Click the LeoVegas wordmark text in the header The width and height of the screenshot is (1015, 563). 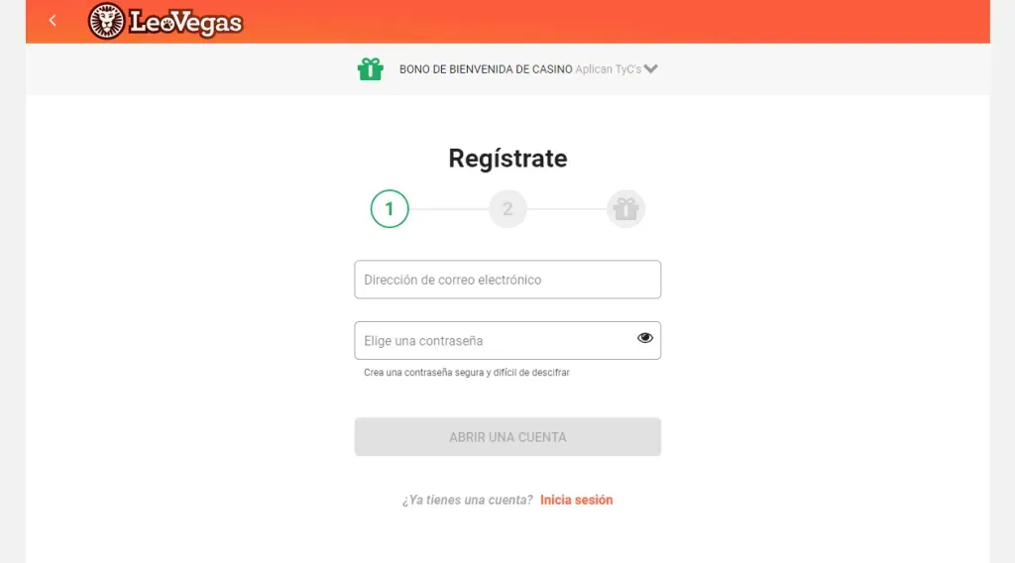point(185,22)
